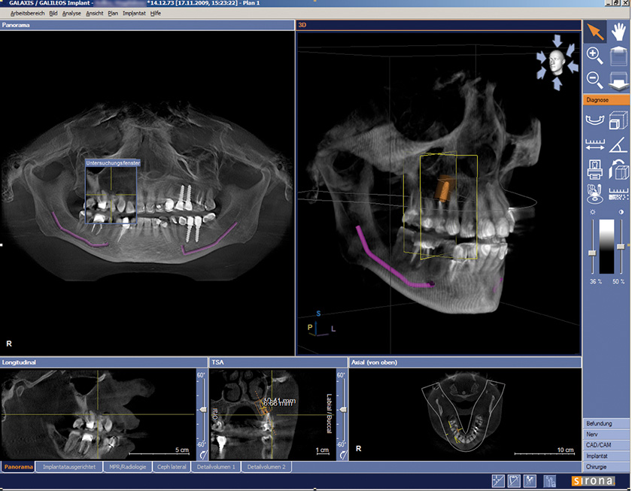Click the second status bar icon
The height and width of the screenshot is (491, 632).
(514, 481)
